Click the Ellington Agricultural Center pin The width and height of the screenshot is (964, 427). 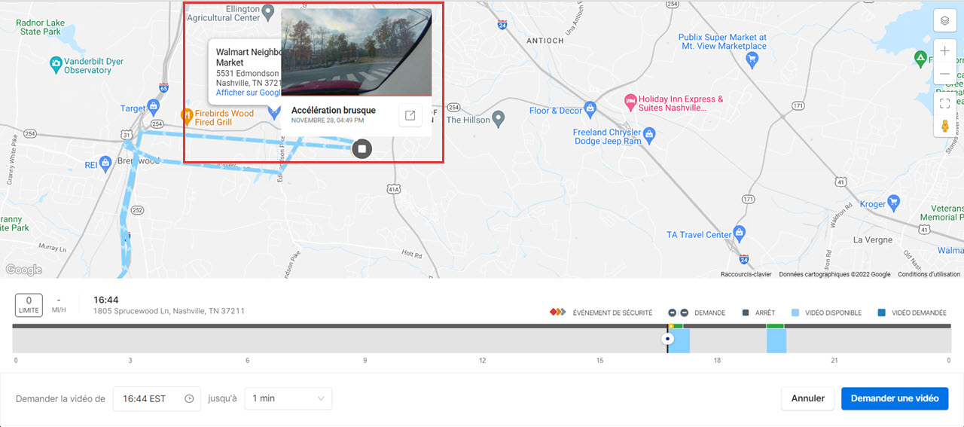267,11
